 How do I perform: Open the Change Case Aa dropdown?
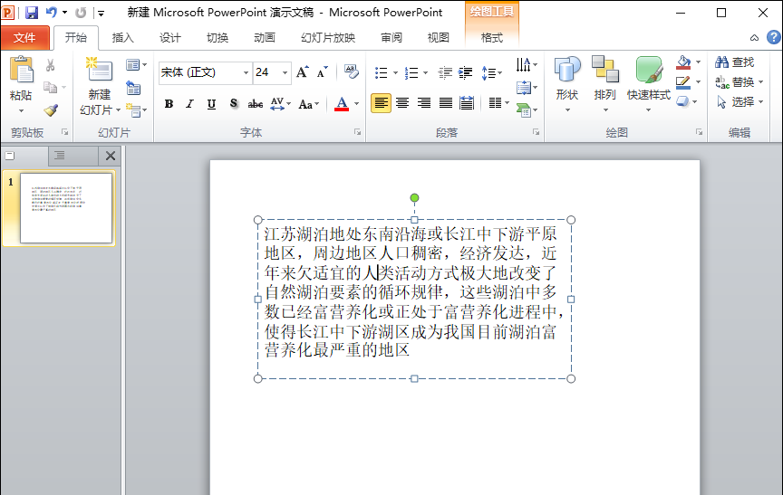tap(308, 104)
